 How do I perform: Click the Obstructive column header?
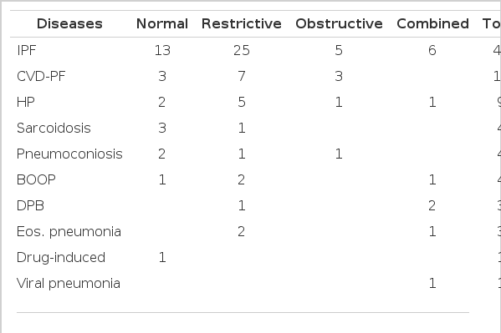click(339, 23)
